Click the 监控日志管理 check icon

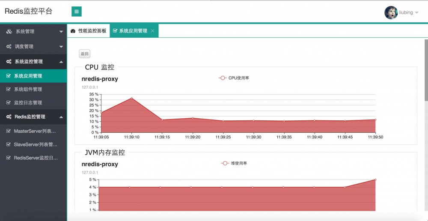(9, 102)
